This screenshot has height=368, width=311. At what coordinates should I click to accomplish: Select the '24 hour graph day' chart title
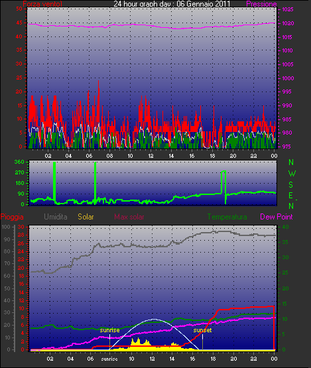click(x=172, y=3)
